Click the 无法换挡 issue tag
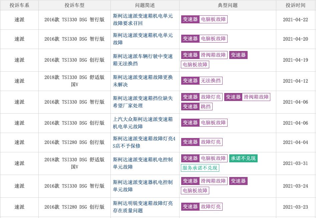The image size is (316, 218). 211,81
